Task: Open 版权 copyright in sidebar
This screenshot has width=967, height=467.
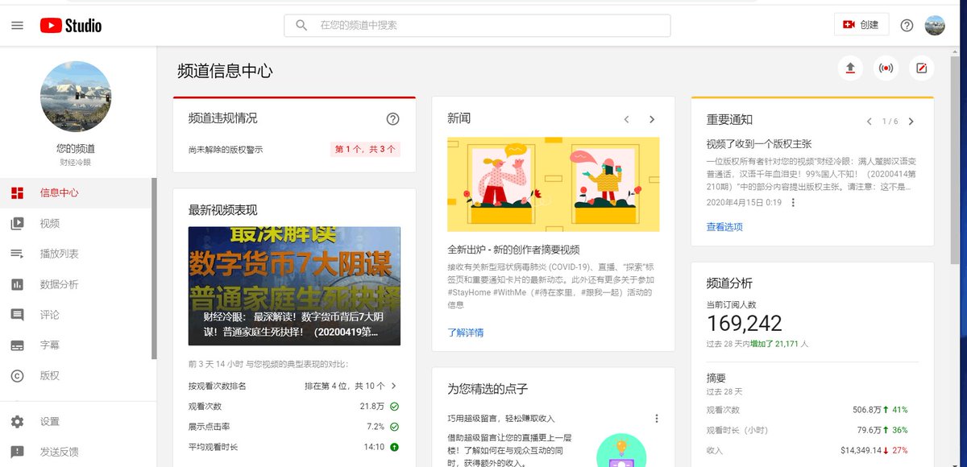Action: click(76, 375)
